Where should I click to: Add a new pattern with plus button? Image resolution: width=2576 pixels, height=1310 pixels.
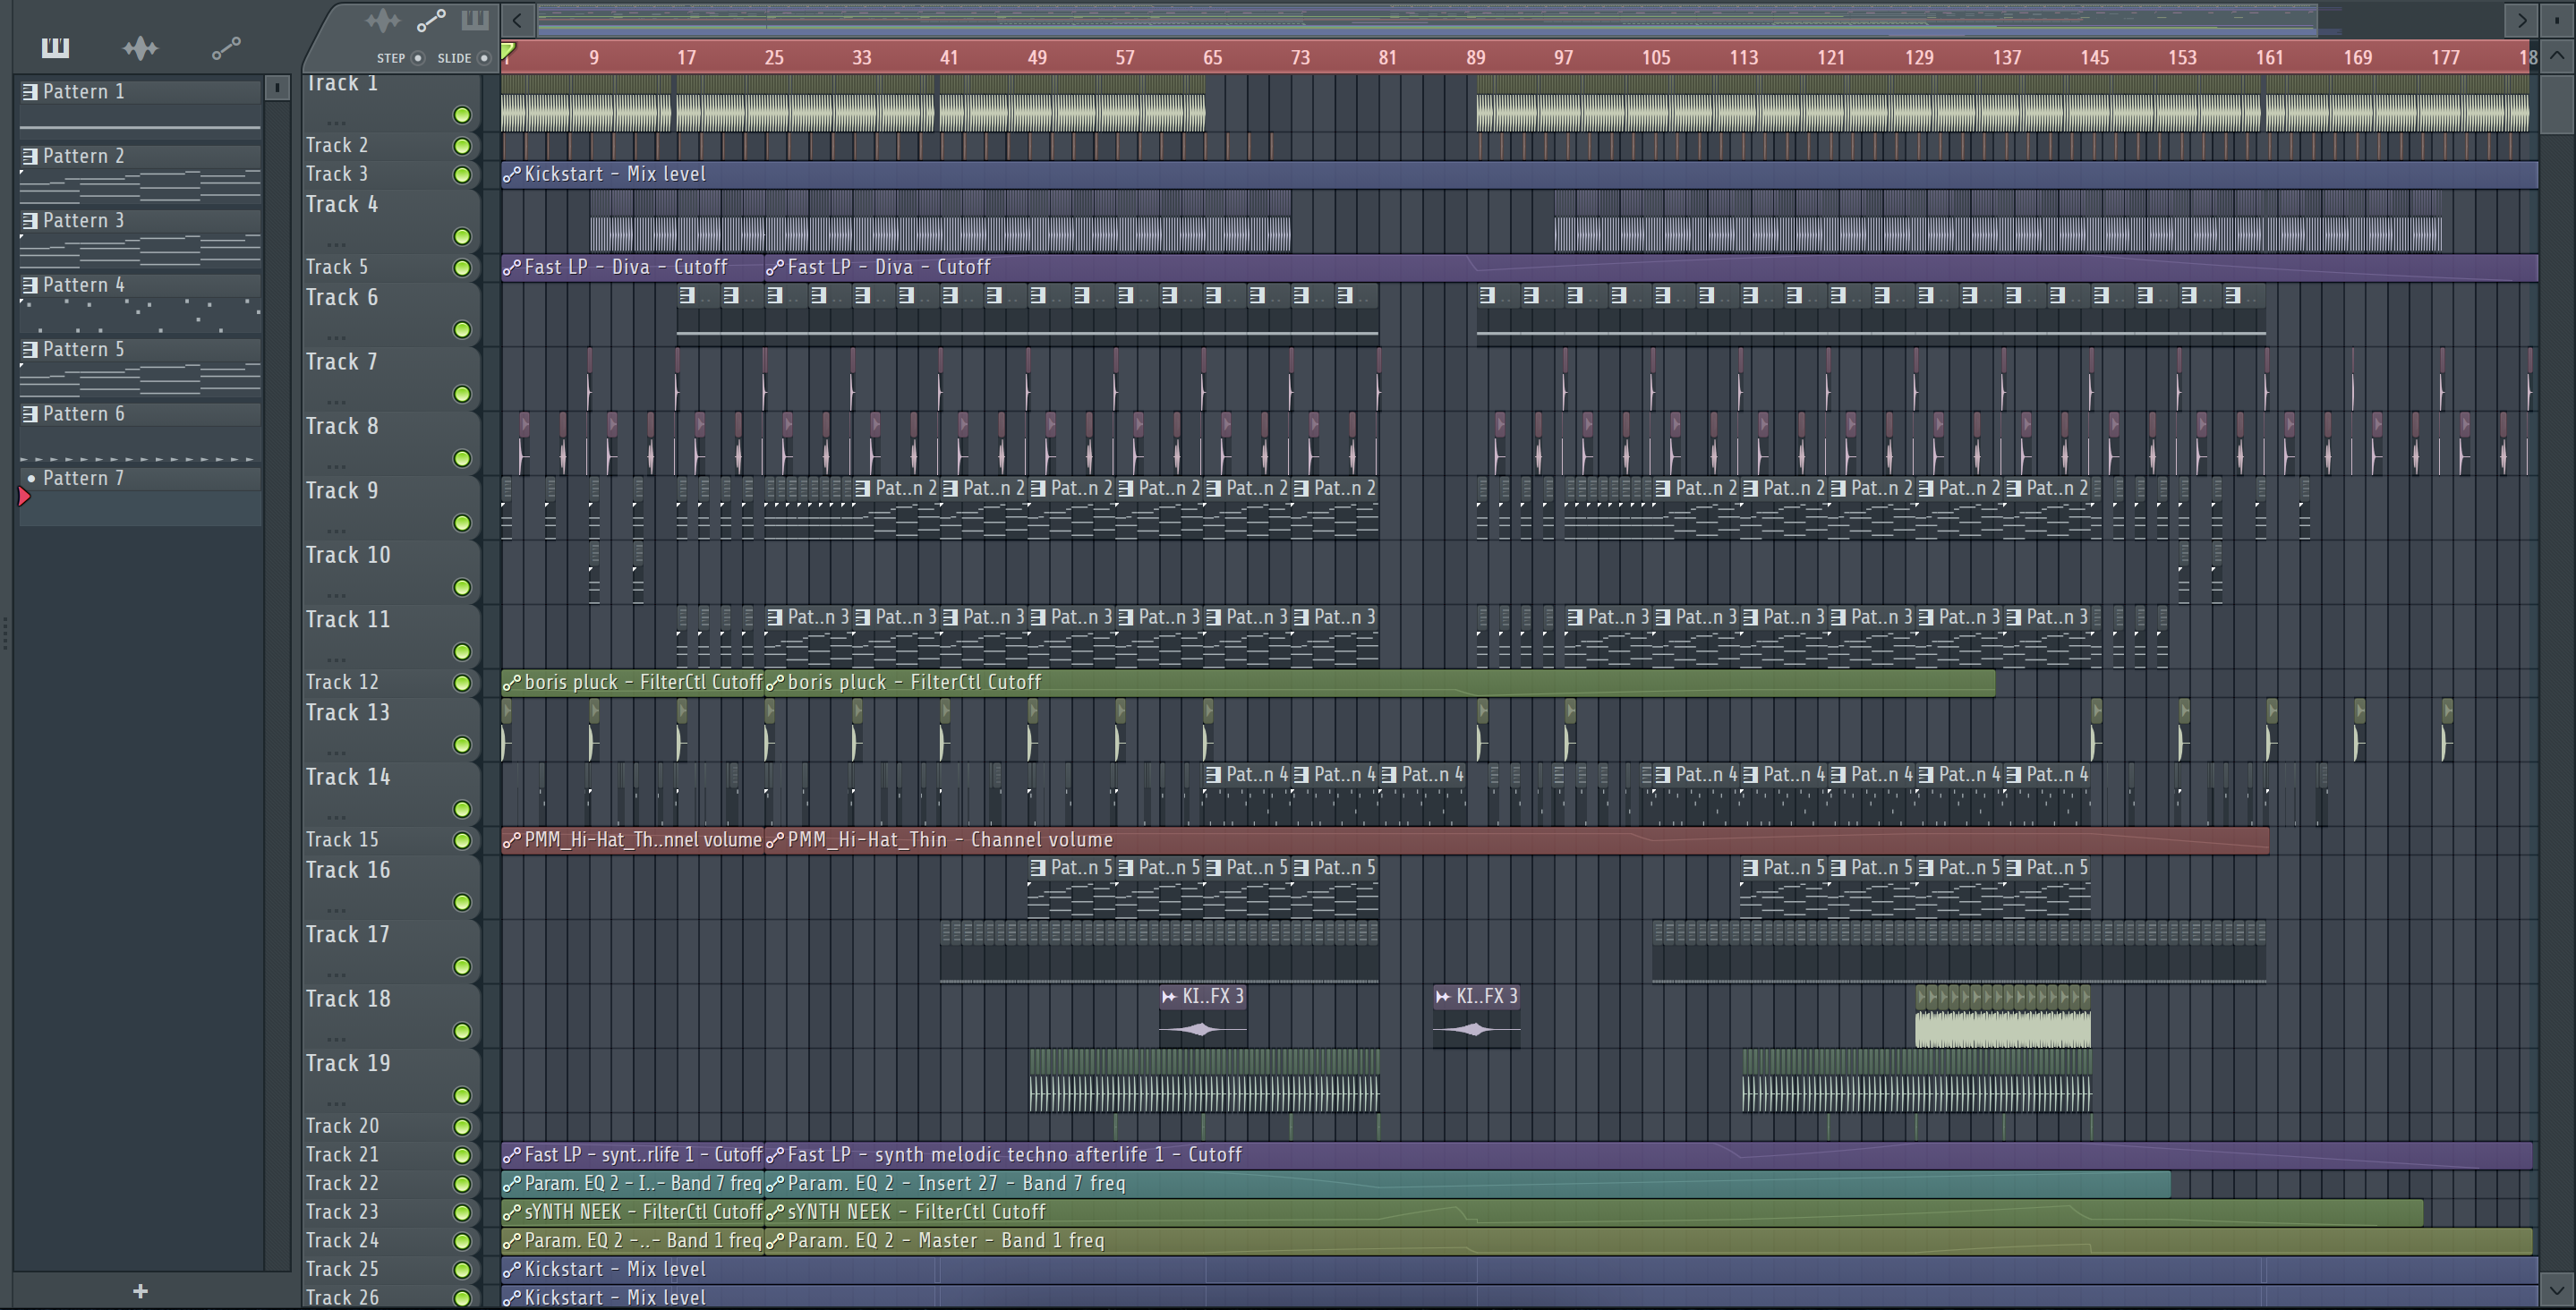[x=140, y=1291]
